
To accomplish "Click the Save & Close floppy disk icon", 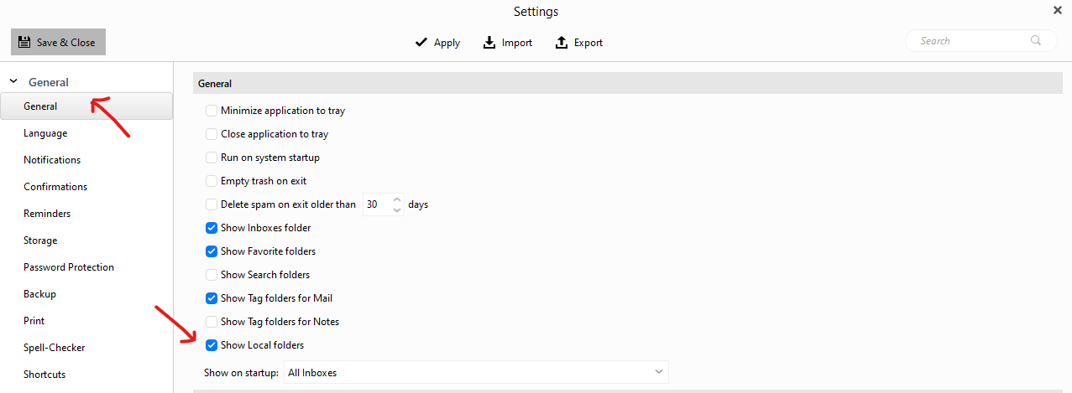I will tap(24, 42).
